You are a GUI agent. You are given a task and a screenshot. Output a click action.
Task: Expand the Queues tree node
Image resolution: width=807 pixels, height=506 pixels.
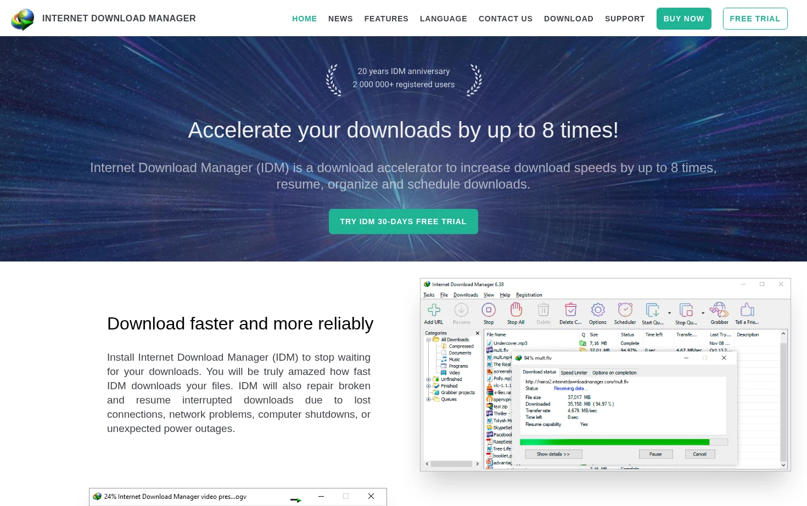(x=428, y=399)
